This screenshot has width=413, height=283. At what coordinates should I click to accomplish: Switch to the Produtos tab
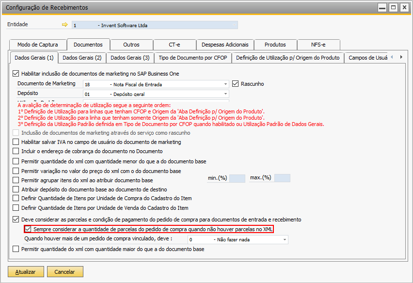tap(275, 45)
